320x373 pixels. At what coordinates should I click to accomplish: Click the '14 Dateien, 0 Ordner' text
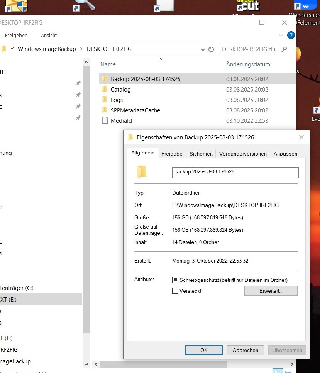195,242
